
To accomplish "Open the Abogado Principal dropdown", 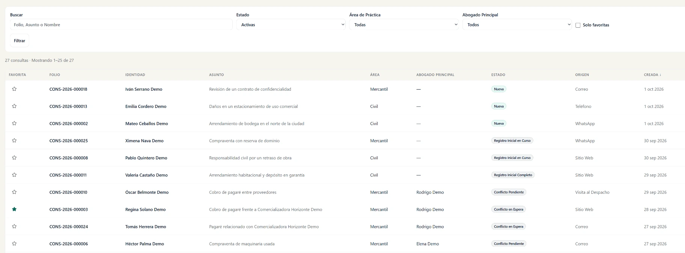I will pos(517,25).
